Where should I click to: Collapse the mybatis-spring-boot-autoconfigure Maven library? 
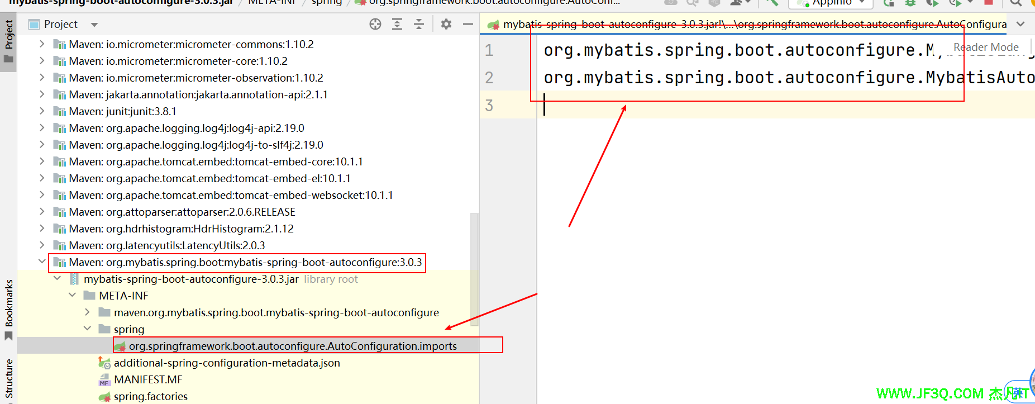coord(42,262)
